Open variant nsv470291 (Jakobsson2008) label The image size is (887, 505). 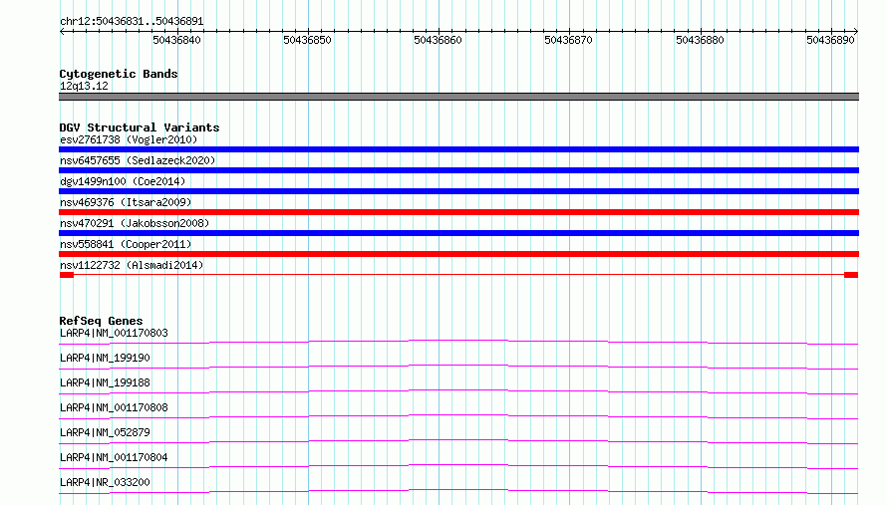tap(135, 223)
